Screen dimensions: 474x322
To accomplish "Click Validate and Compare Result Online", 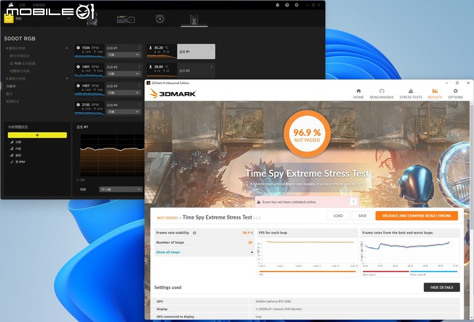I will tap(417, 216).
